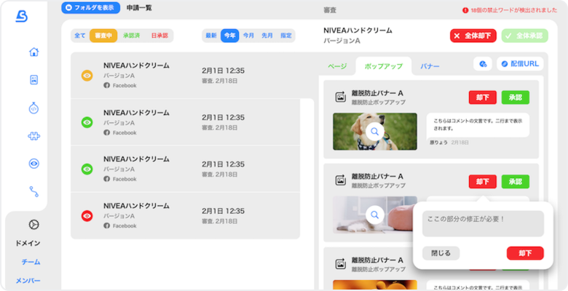The width and height of the screenshot is (568, 291).
Task: Click the icon button beside 配信URL
Action: coord(483,64)
